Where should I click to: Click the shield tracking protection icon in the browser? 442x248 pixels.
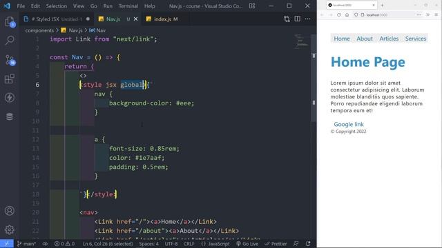click(x=356, y=15)
